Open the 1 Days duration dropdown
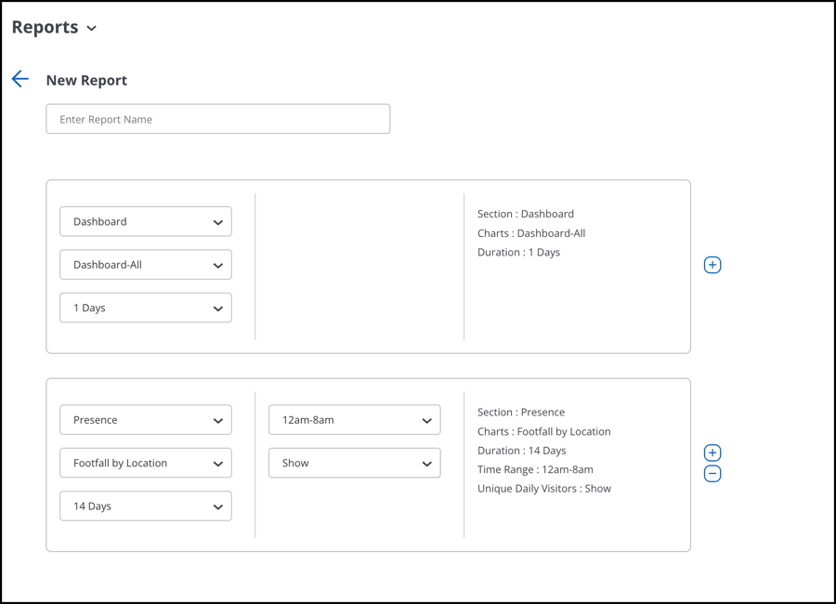 click(x=146, y=308)
